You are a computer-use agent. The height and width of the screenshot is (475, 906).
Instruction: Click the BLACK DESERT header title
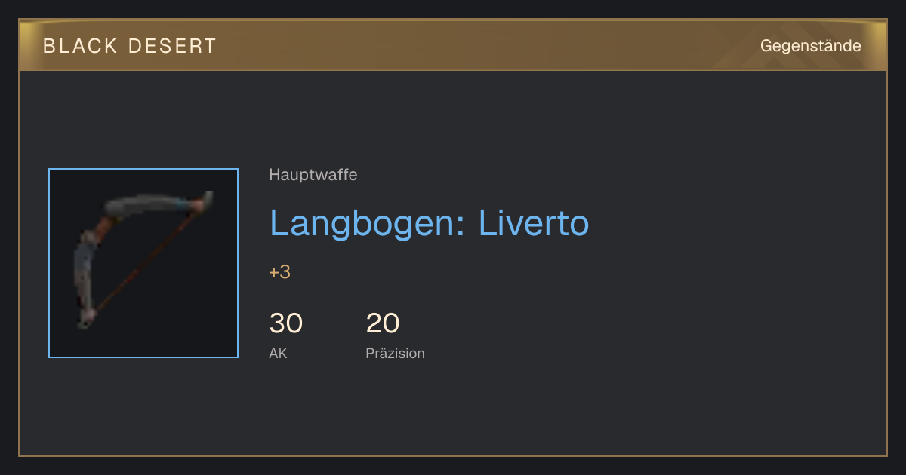(x=130, y=46)
